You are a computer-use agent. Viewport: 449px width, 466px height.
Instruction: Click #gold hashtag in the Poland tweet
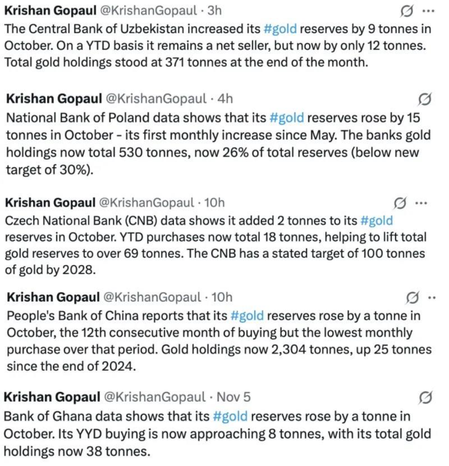click(x=287, y=117)
